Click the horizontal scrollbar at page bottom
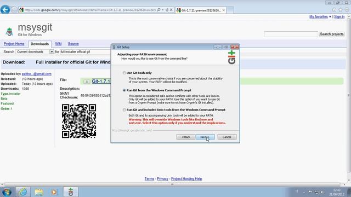The height and width of the screenshot is (197, 351). click(x=172, y=184)
